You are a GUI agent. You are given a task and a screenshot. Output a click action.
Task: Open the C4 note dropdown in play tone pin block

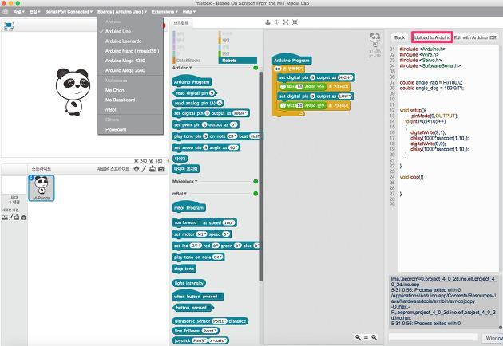(x=232, y=136)
